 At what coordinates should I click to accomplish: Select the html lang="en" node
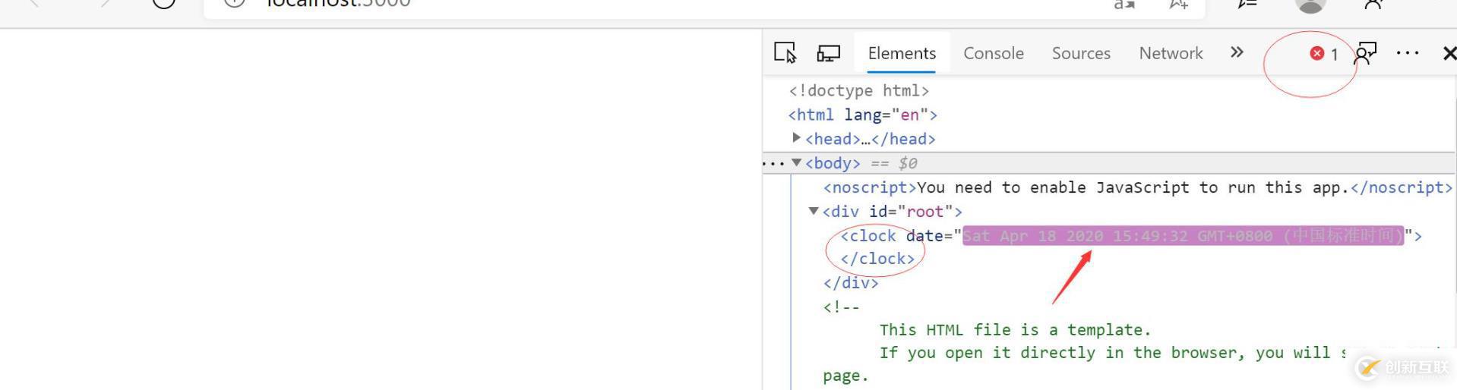coord(862,115)
